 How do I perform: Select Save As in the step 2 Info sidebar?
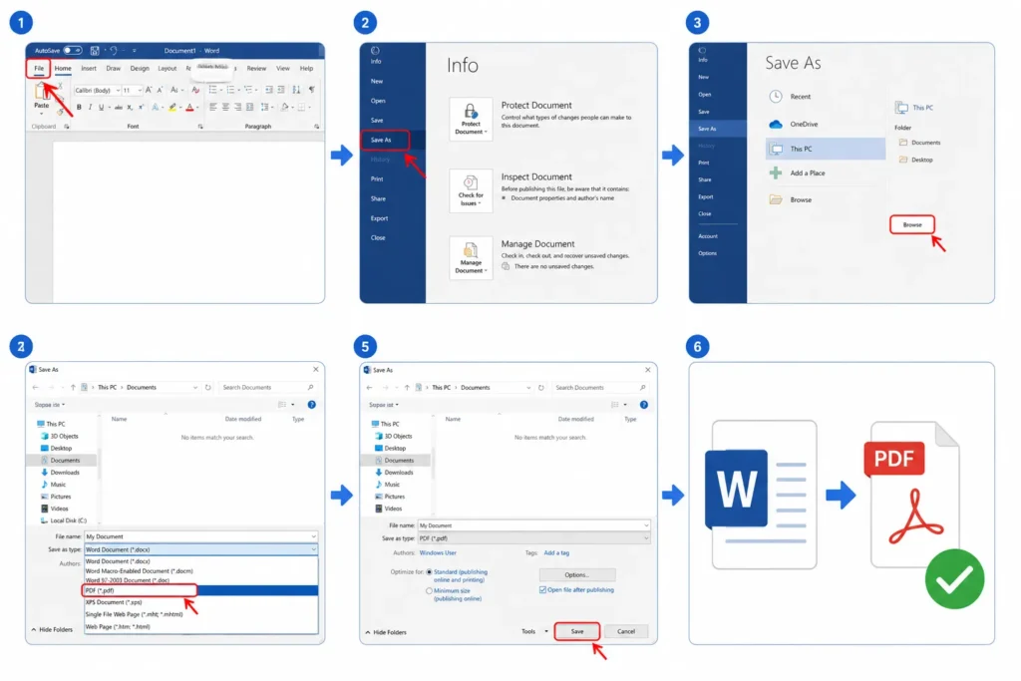click(x=381, y=140)
